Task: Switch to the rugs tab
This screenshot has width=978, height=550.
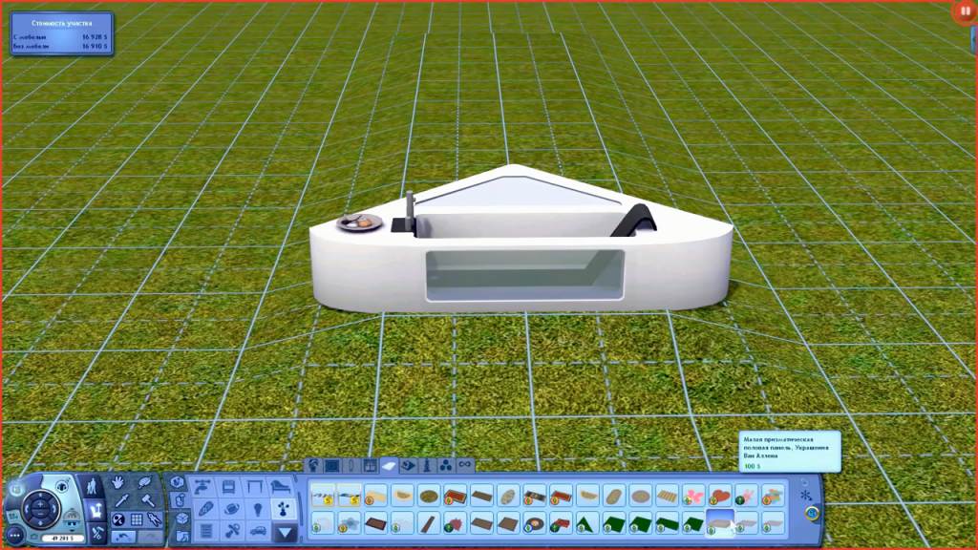Action: coord(389,465)
